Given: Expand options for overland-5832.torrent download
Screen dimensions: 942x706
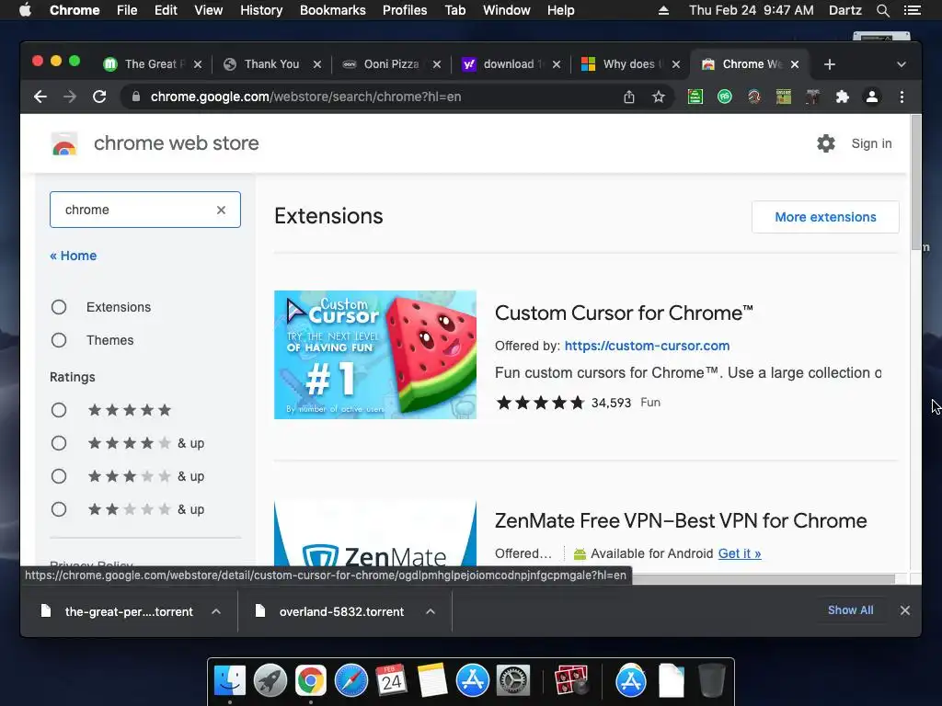Looking at the screenshot, I should 431,611.
